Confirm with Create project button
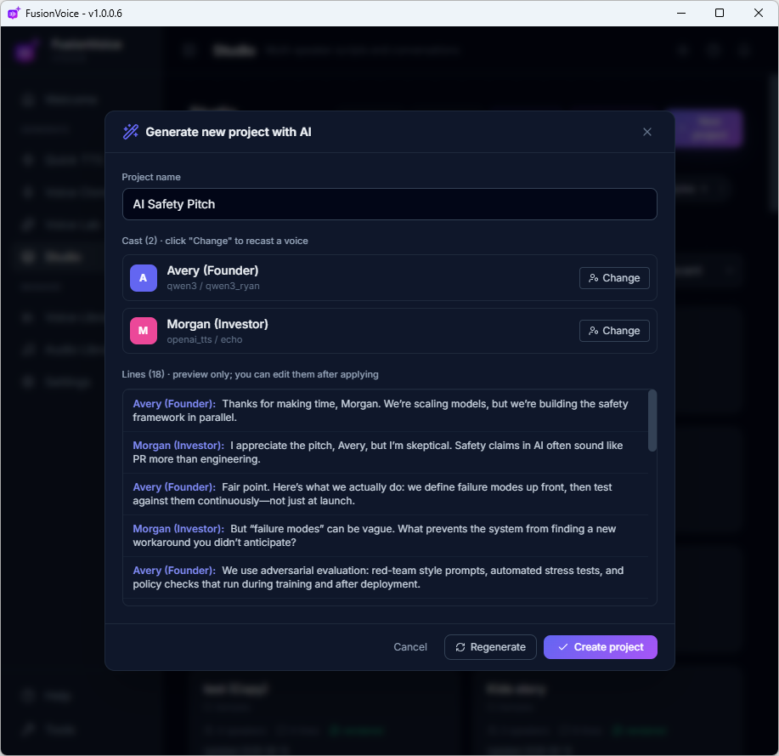Screen dimensions: 779x756 coord(600,647)
